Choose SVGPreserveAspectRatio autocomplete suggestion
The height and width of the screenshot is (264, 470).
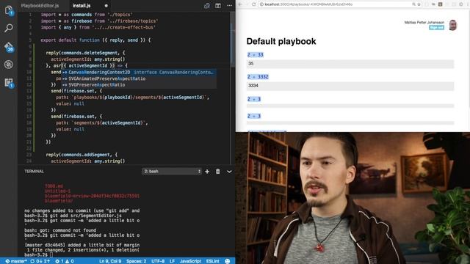[139, 85]
